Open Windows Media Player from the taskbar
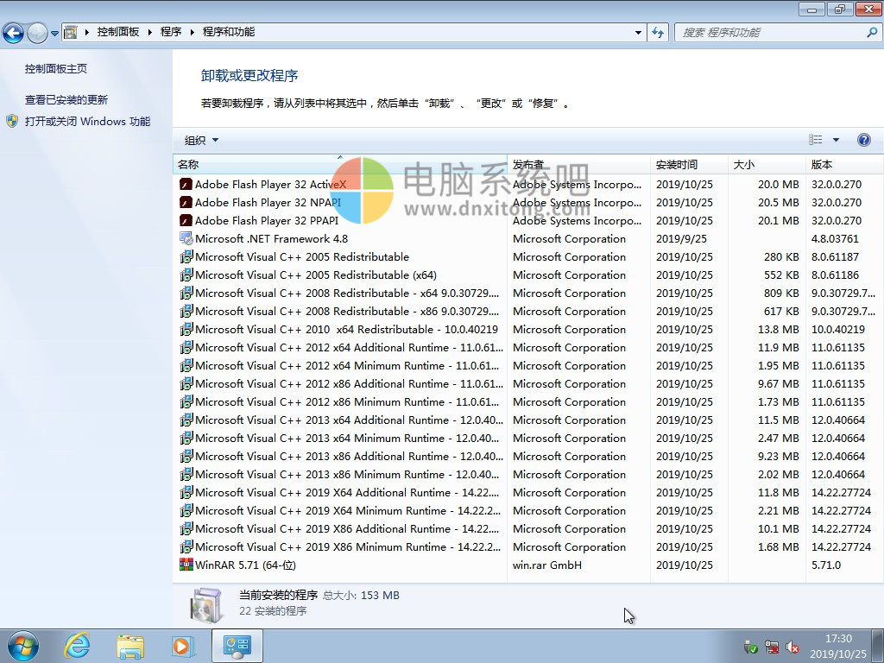This screenshot has width=884, height=663. click(x=183, y=646)
